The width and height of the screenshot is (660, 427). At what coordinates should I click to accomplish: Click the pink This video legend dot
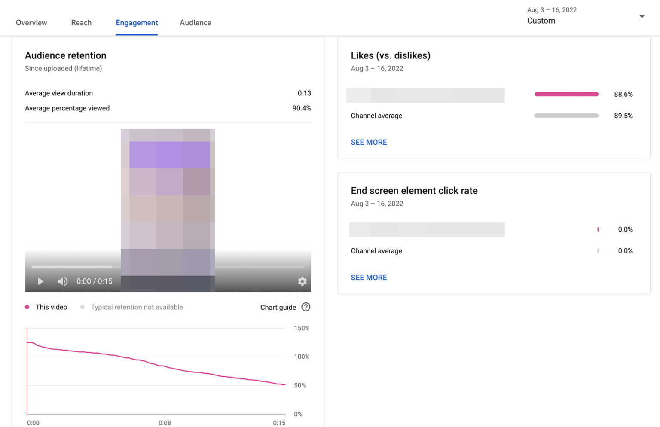(27, 307)
